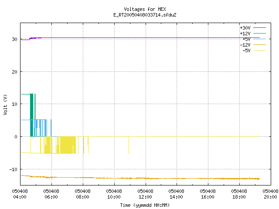Viewport: 279px width, 209px height.
Task: Click the x-axis tick 050408 16:00
Action: pos(208,194)
